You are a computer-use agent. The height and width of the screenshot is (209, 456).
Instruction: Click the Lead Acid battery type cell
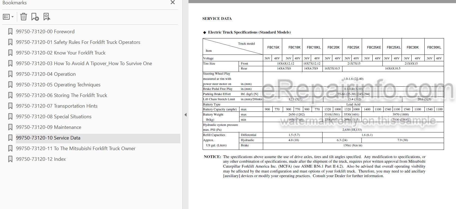[x=353, y=104]
